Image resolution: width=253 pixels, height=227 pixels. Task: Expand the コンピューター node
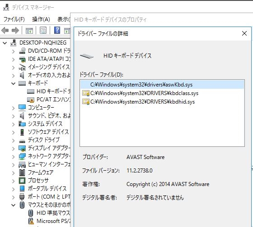click(x=14, y=108)
